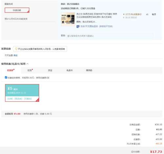The height and width of the screenshot is (154, 164).
Task: Open the 京豆 tab
Action: (50, 70)
